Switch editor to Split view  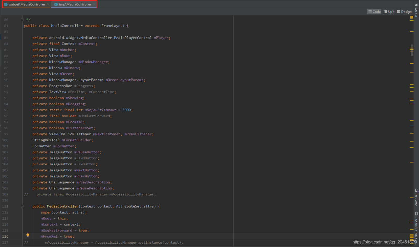[389, 12]
